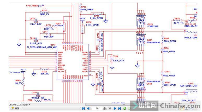The image size is (202, 112).
Task: Click the 0.22uF_6.3V value text
Action: [36, 43]
